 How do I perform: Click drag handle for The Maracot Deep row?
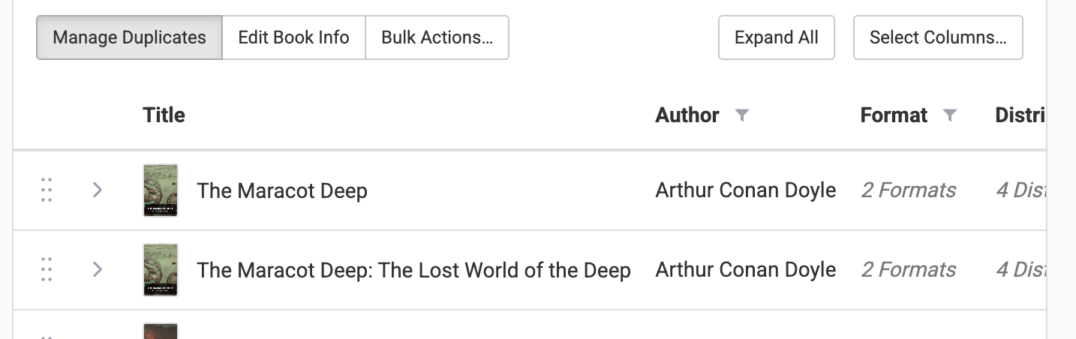47,190
